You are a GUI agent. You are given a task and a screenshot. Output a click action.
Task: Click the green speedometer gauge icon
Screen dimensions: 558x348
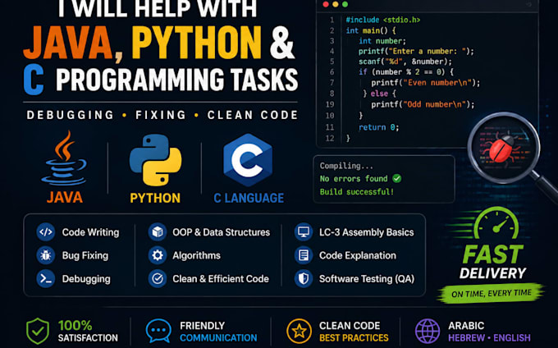(496, 223)
